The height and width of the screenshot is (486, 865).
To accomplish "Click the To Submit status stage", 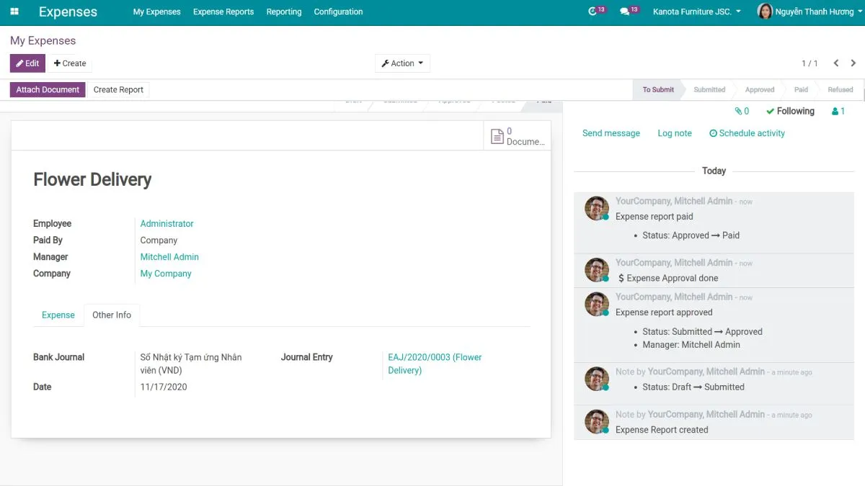I will pyautogui.click(x=658, y=89).
